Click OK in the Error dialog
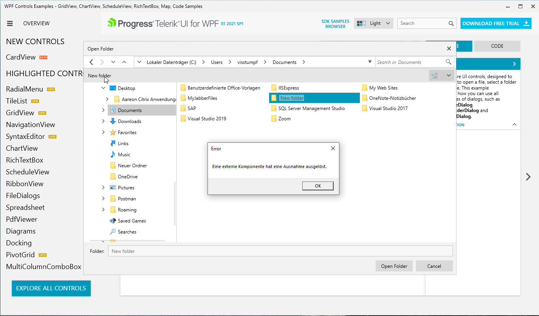Image resolution: width=539 pixels, height=316 pixels. [318, 186]
